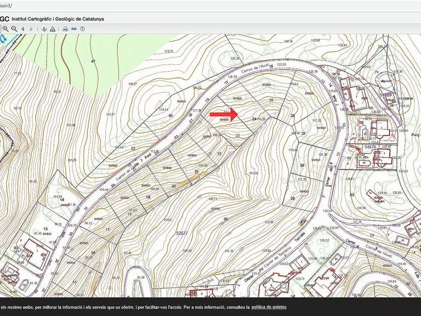This screenshot has width=421, height=316.
Task: Click elevation label 124,14
Action: pos(163,110)
